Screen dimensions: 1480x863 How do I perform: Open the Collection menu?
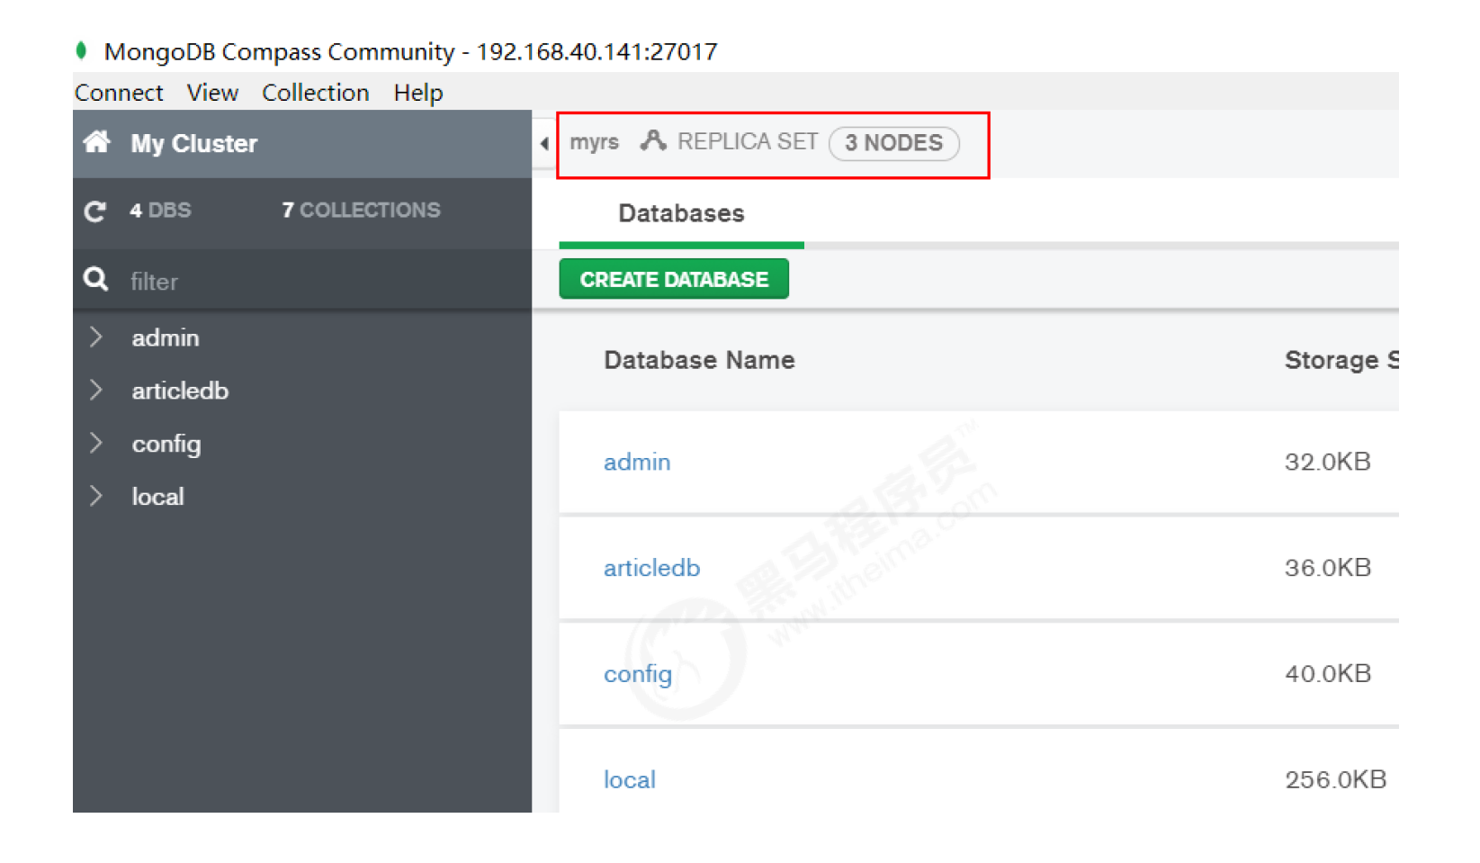(315, 93)
